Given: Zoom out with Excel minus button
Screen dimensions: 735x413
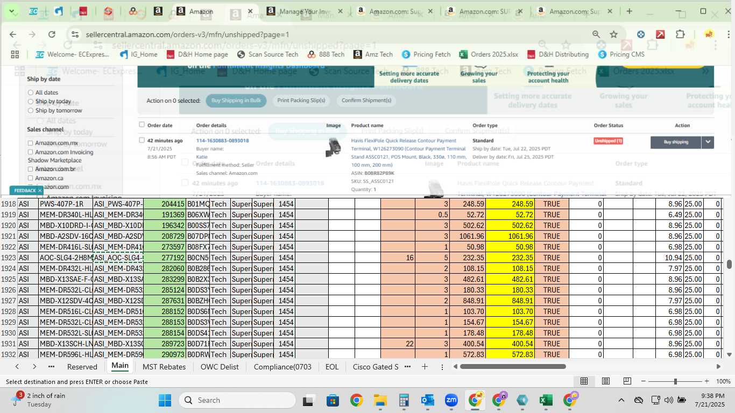Looking at the screenshot, I should click(643, 381).
